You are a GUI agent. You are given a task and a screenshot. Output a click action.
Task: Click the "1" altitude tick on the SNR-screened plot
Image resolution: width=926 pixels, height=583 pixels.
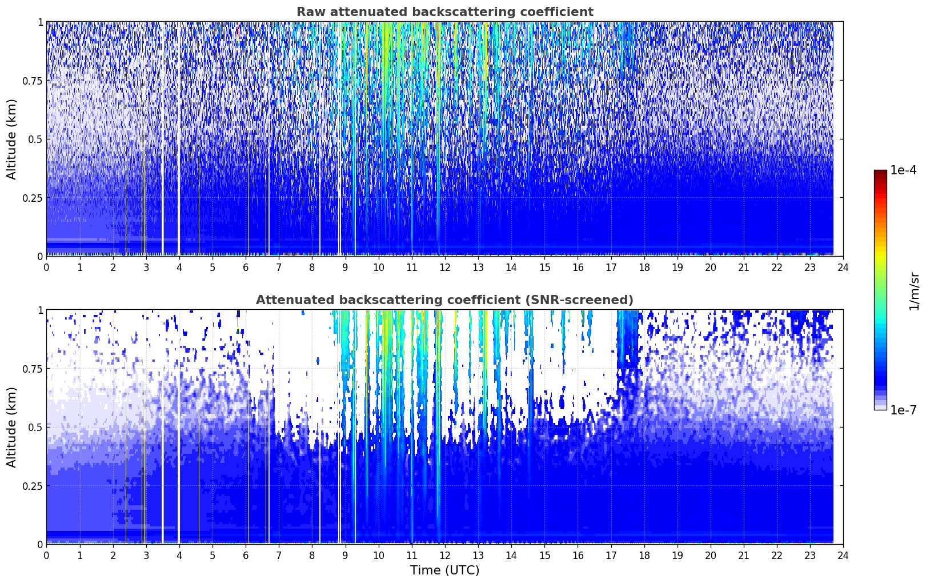[x=40, y=310]
